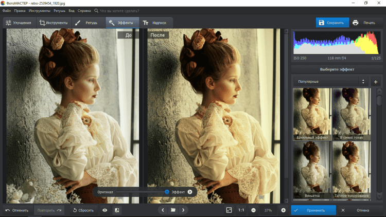Viewport: 386px width, 217px height.
Task: Click arrow next to Эффект slider label
Action: pyautogui.click(x=190, y=192)
